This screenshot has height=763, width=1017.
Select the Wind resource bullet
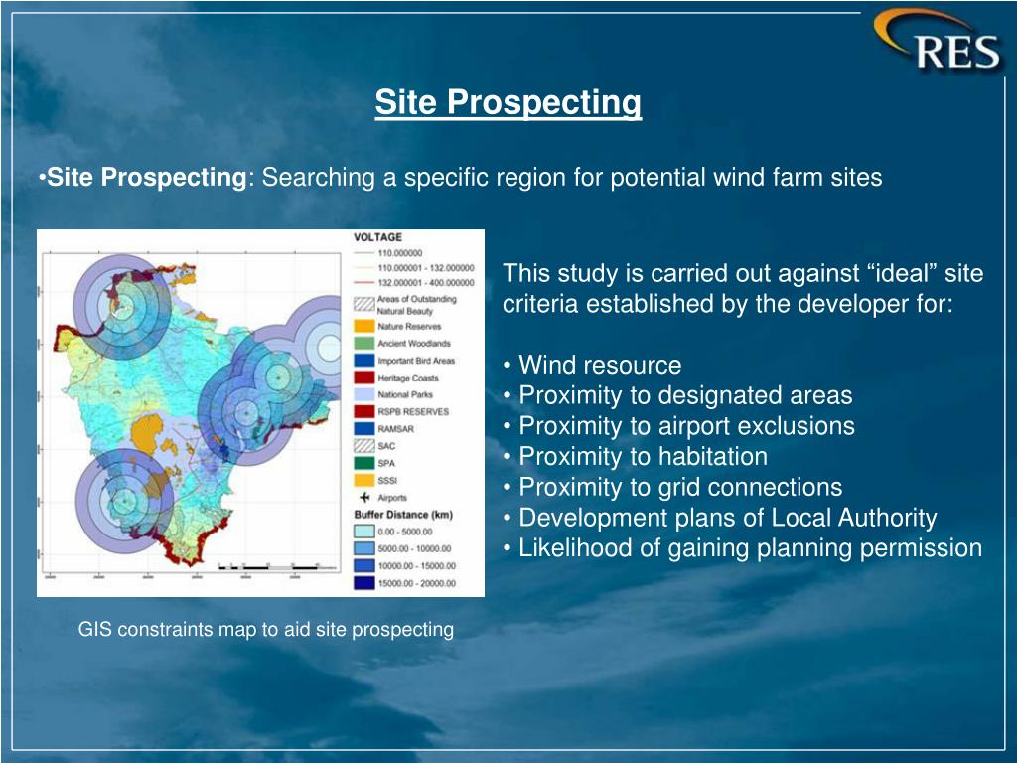(592, 365)
